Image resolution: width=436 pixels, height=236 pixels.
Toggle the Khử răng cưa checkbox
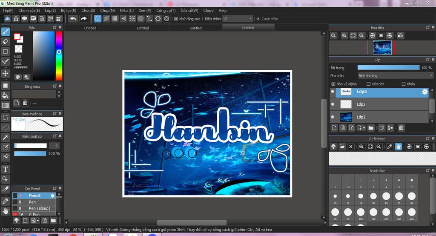(176, 19)
